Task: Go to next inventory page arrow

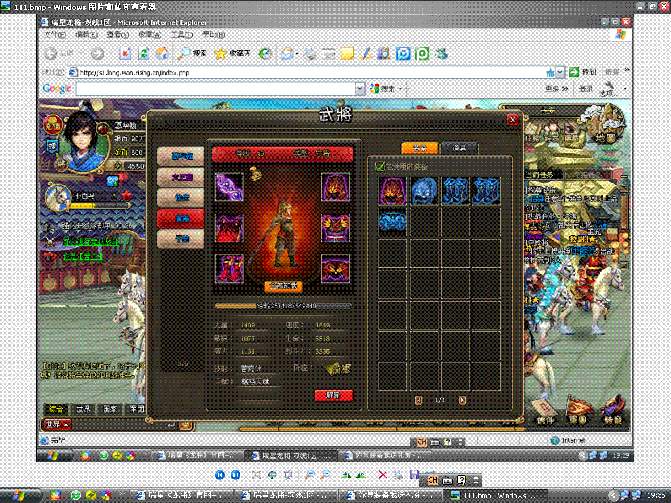Action: pyautogui.click(x=462, y=400)
